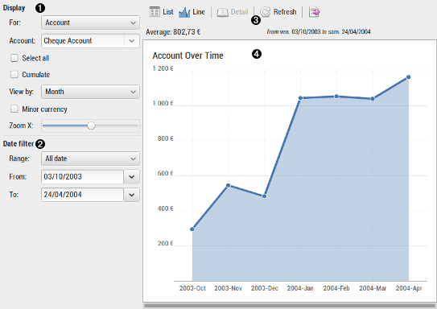Open the For dropdown showing Account
The image size is (437, 309).
[90, 23]
